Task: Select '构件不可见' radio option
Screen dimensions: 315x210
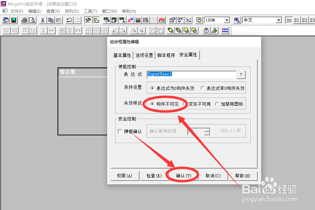Action: click(165, 104)
